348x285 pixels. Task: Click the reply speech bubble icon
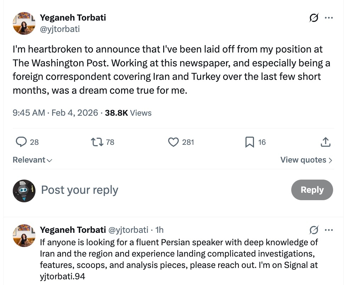pos(22,142)
